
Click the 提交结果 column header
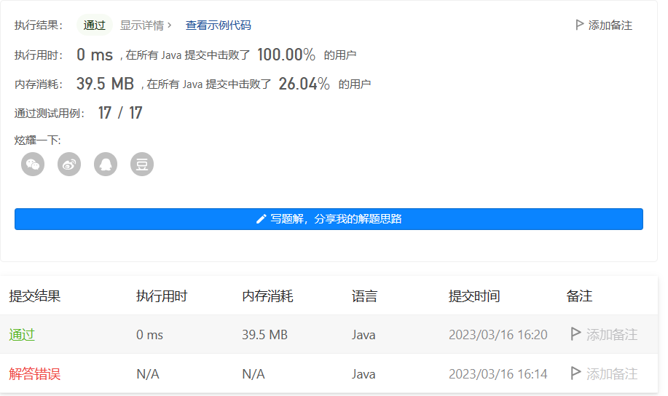(x=34, y=296)
